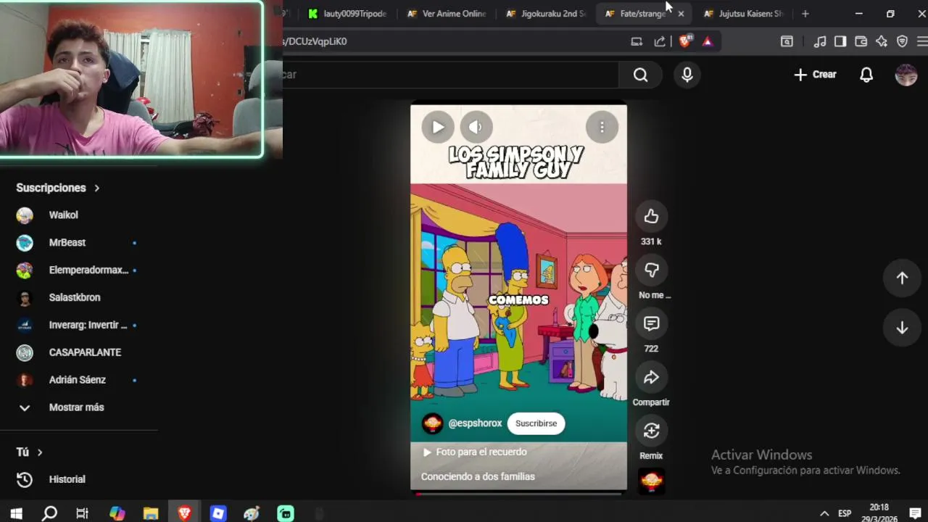Image resolution: width=928 pixels, height=522 pixels.
Task: Click the tab search icon in toolbar
Action: click(787, 41)
